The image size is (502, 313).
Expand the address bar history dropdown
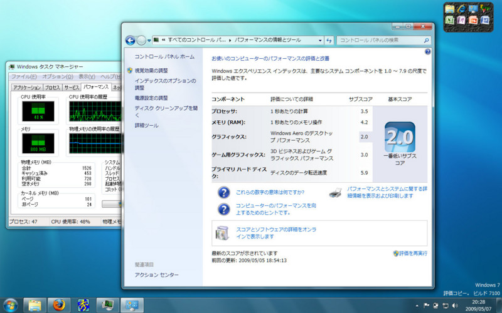[320, 41]
